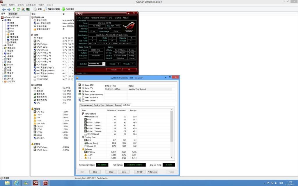Expand the motherboard node below the sensor item
Screen dimensions: 298x186
click(2, 45)
